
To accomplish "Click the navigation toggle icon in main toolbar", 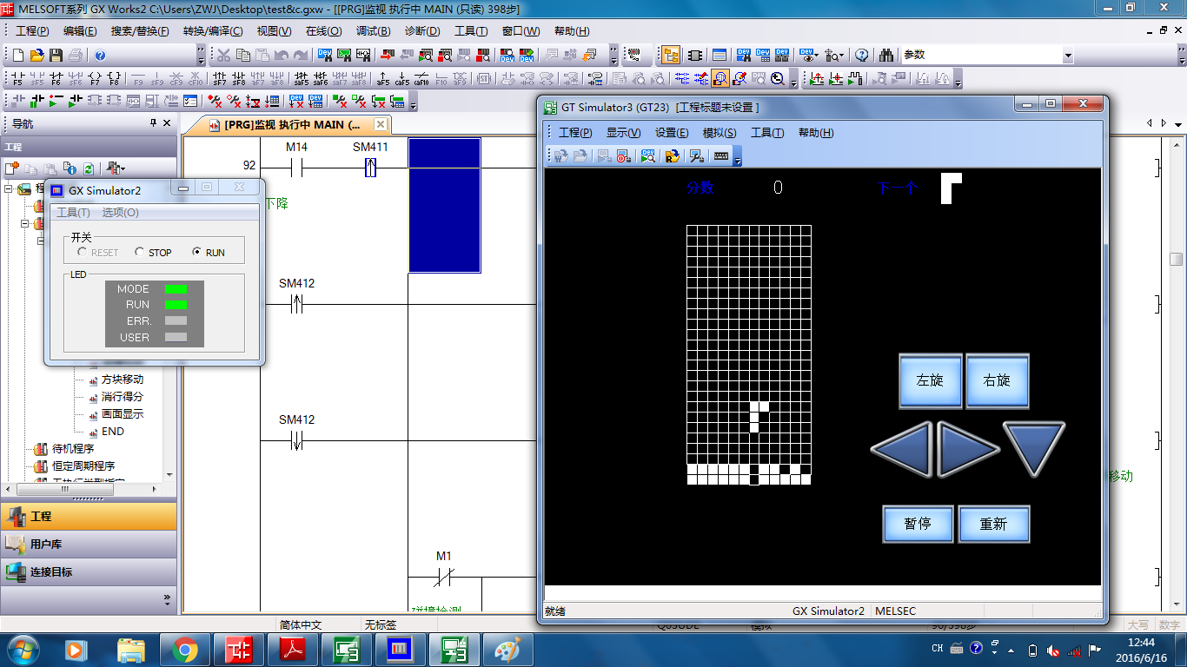I will [x=670, y=56].
